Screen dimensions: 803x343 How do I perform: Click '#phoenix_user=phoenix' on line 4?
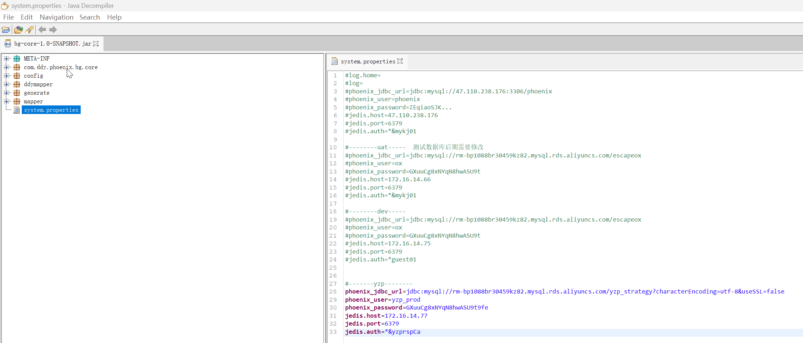(x=383, y=99)
